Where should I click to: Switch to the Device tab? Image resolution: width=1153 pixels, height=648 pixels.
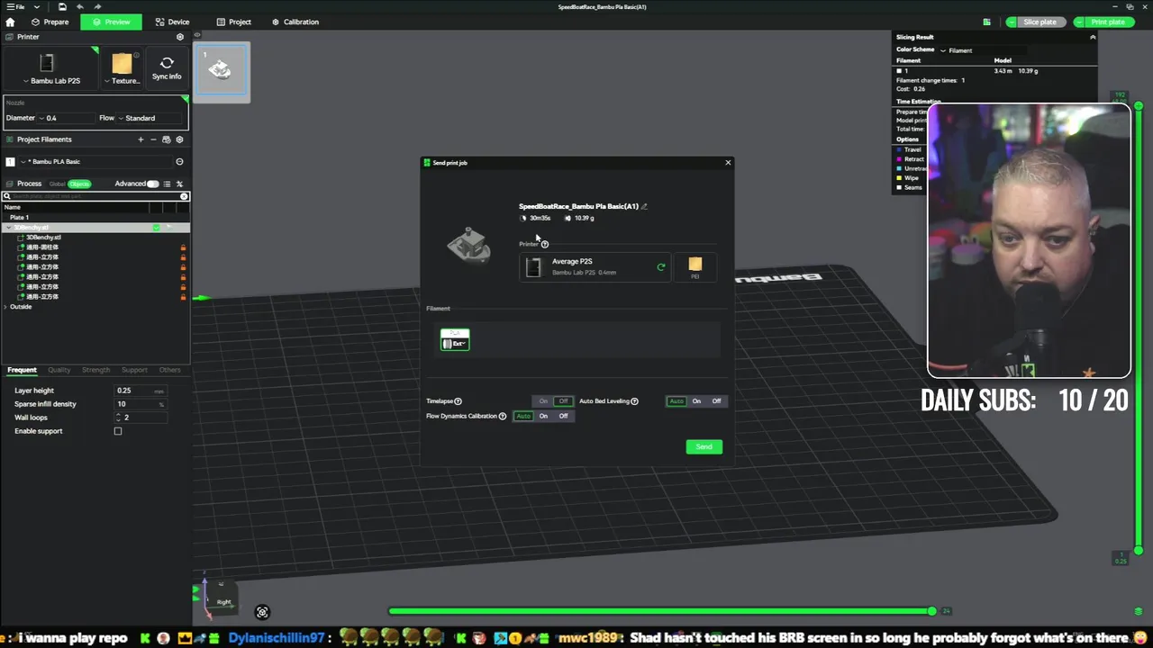(172, 22)
